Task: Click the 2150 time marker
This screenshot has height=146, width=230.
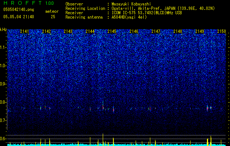Action: pos(222,31)
